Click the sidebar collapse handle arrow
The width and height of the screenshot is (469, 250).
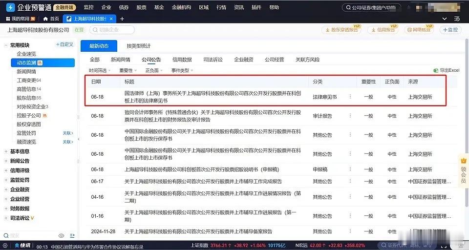tap(78, 139)
